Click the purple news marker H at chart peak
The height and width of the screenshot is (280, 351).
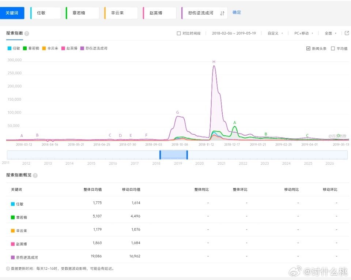pyautogui.click(x=214, y=62)
